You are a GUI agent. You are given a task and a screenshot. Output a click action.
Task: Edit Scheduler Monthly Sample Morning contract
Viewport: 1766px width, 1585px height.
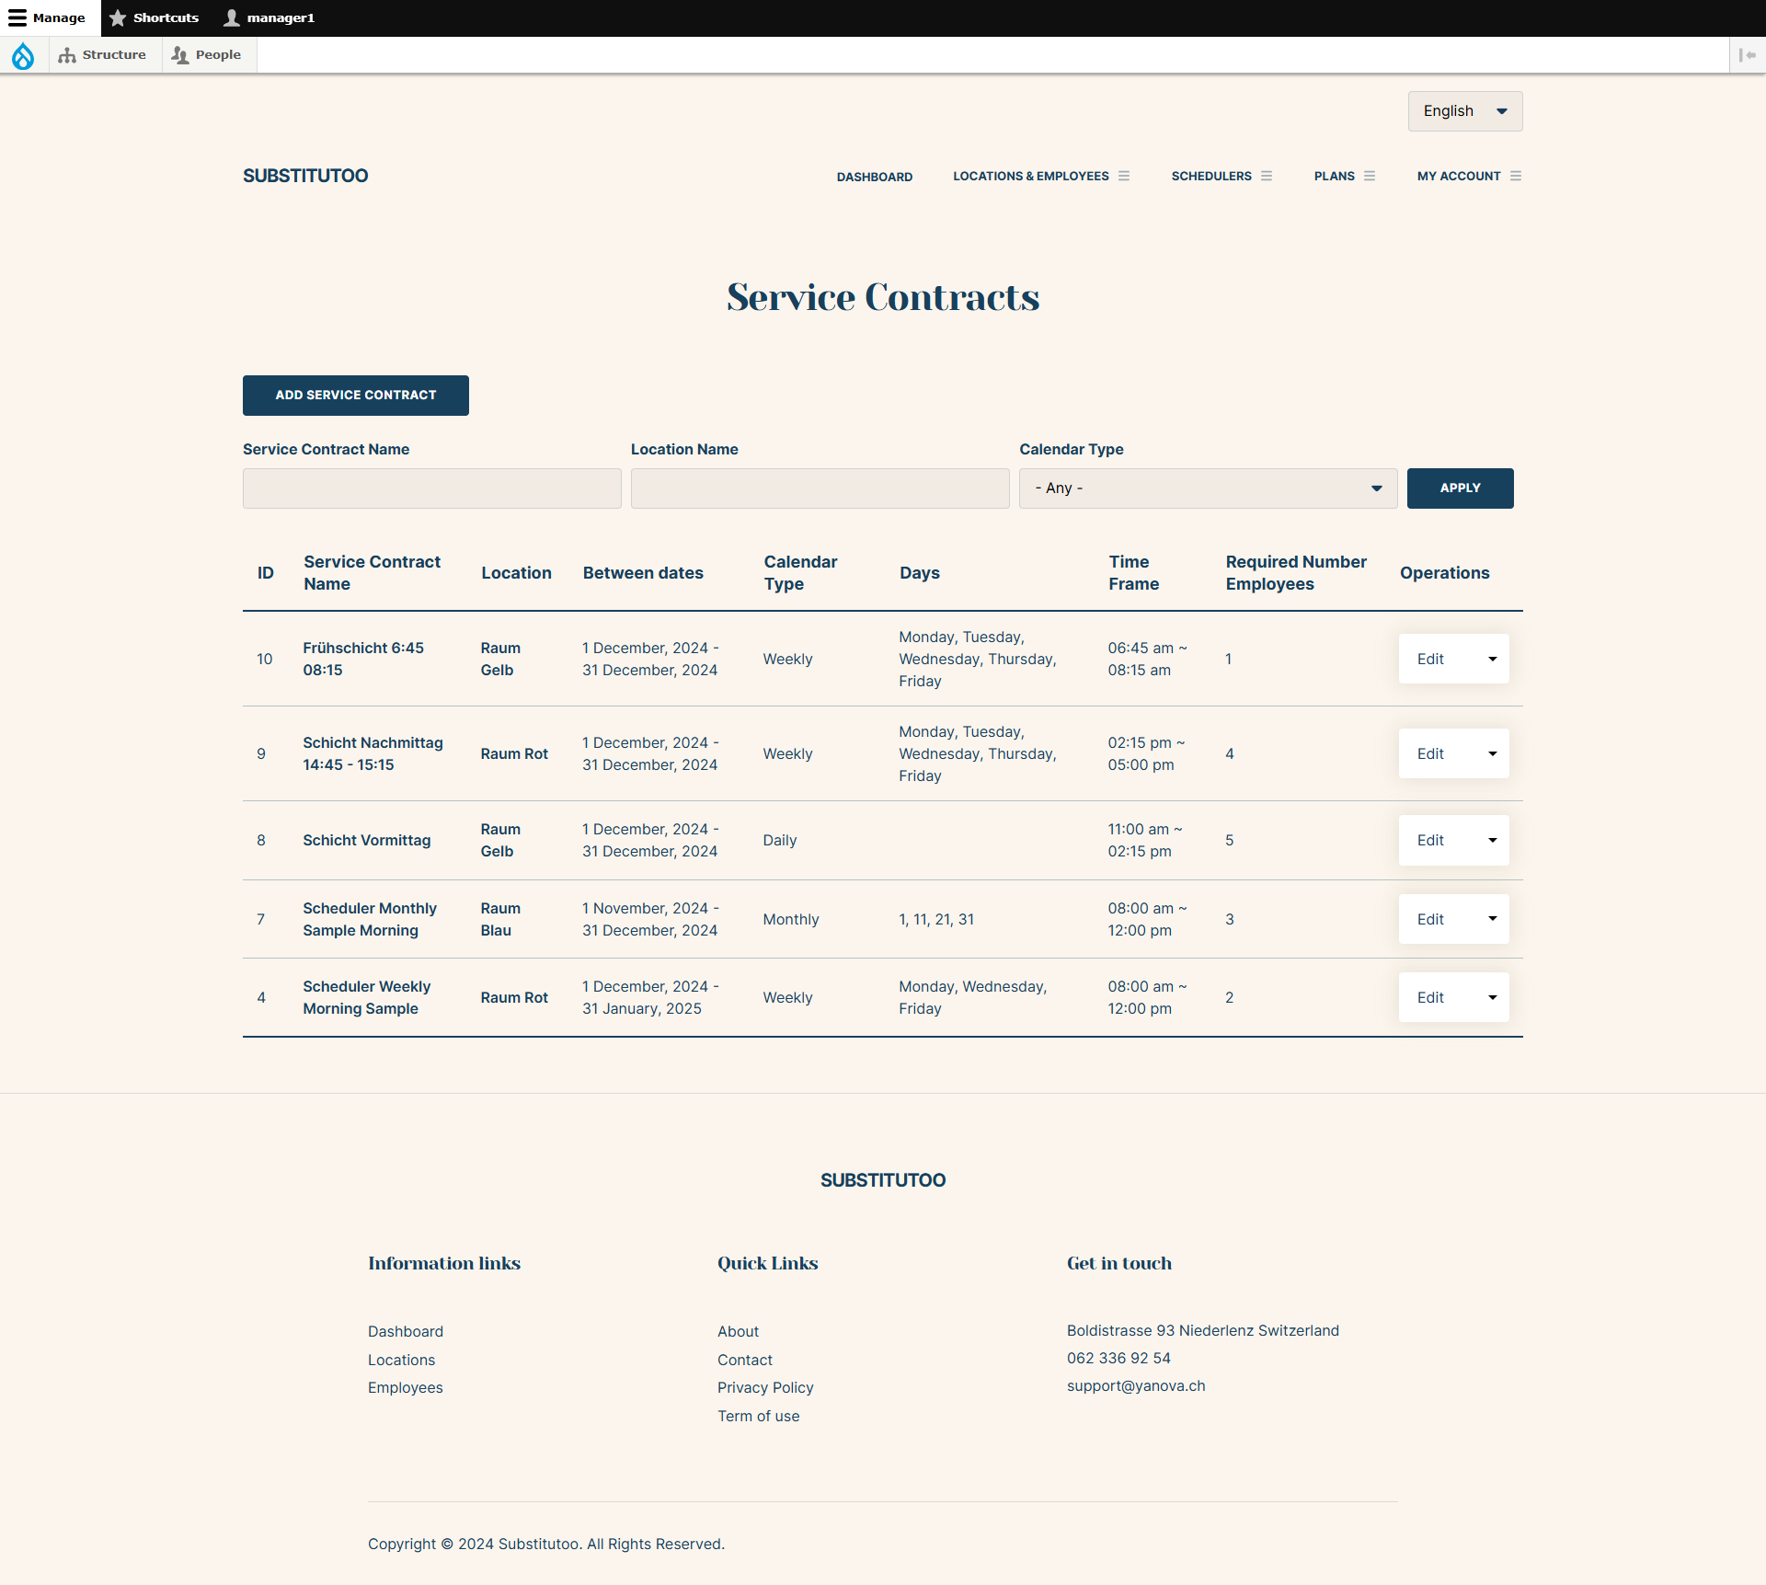point(1430,919)
